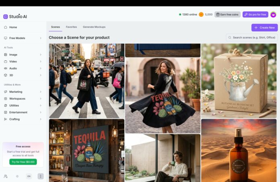Expand the Free Models submenu chevron
Image resolution: width=280 pixels, height=182 pixels.
tap(41, 38)
